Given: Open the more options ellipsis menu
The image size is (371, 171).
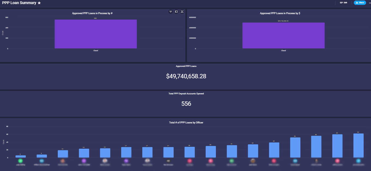Looking at the screenshot, I should tap(370, 3).
